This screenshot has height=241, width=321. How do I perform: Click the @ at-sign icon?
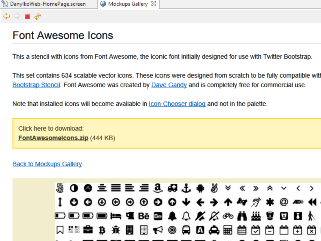tap(284, 202)
